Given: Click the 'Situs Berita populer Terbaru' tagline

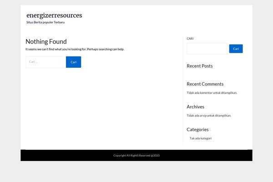Looking at the screenshot, I should coord(45,22).
